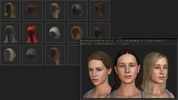Image resolution: width=178 pixels, height=100 pixels.
Task: Open the Plugins menu
Action: pyautogui.click(x=109, y=38)
